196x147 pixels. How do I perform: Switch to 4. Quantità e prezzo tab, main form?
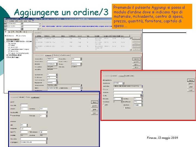[65, 55]
